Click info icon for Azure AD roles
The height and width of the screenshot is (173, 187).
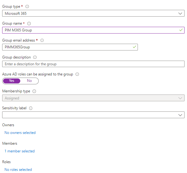77,74
